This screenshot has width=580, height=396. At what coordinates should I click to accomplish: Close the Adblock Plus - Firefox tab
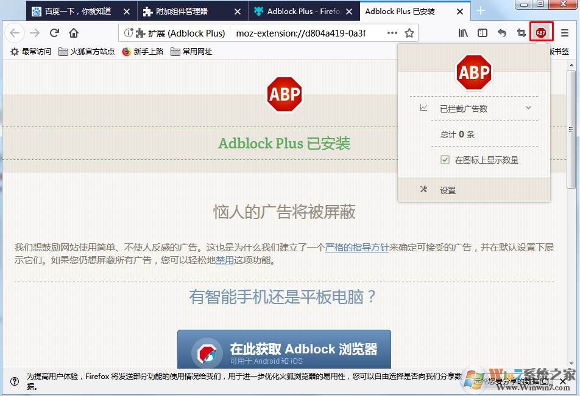click(x=349, y=12)
